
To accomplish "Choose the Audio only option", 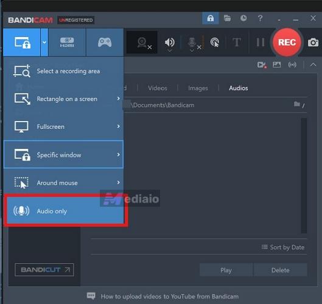I will [65, 211].
